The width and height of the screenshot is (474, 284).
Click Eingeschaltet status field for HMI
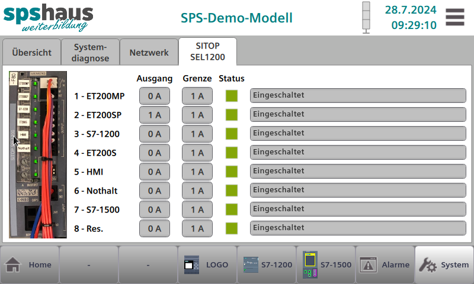pos(358,172)
